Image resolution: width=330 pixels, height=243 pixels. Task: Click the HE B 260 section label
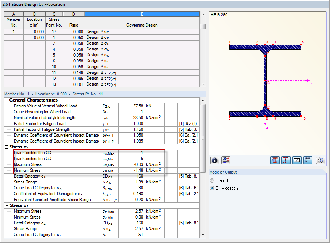(219, 15)
